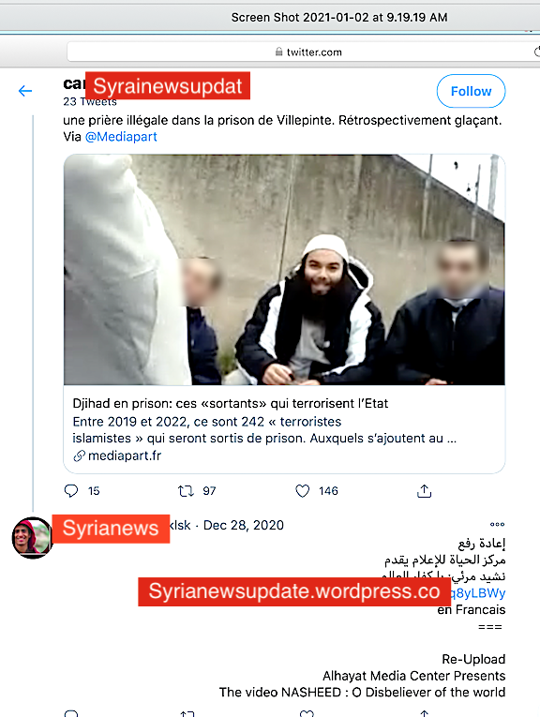Open the prison courtyard article image
The height and width of the screenshot is (717, 540).
284,270
